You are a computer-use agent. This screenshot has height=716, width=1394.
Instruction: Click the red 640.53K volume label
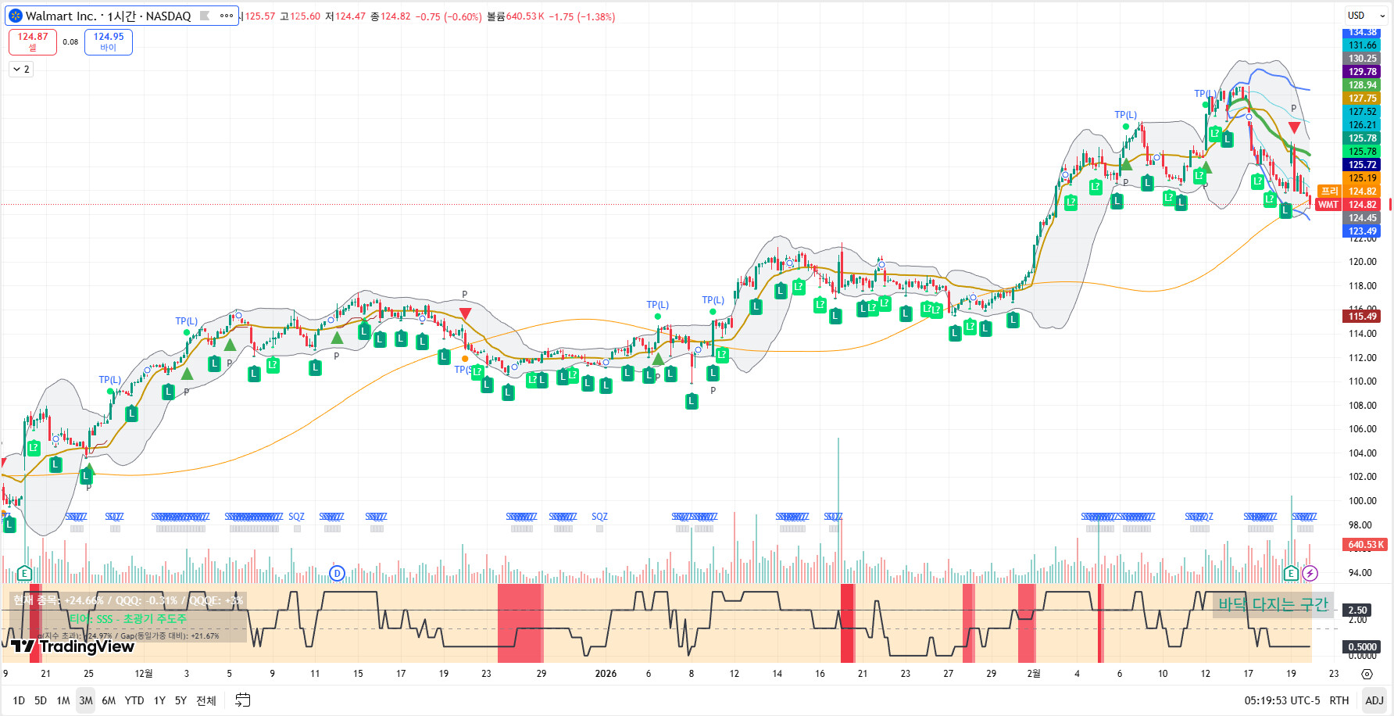tap(1365, 545)
